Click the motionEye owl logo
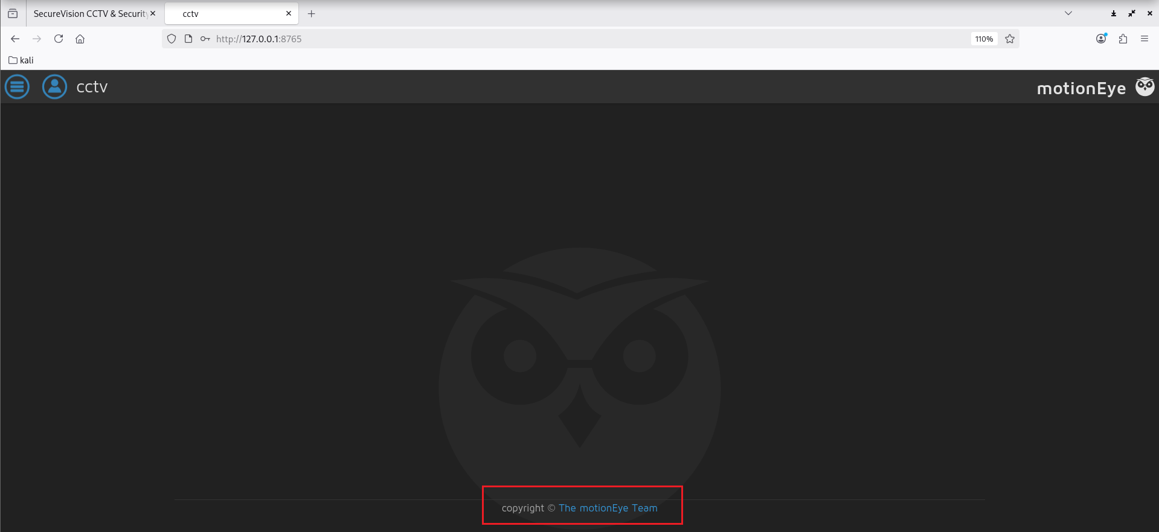This screenshot has width=1159, height=532. pyautogui.click(x=1145, y=87)
